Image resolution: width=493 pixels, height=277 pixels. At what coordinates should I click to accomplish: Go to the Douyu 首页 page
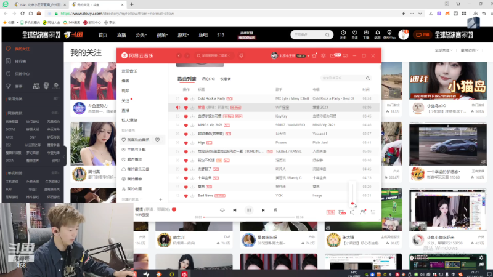(103, 35)
